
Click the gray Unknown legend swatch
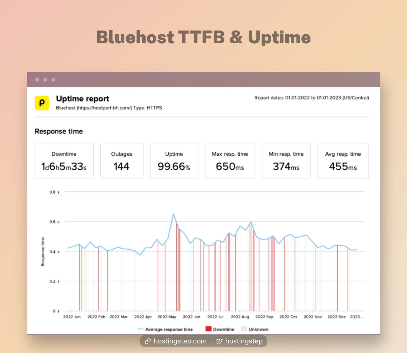coord(244,329)
